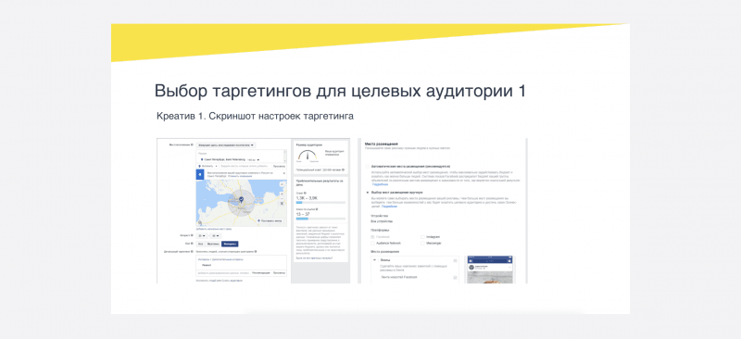
Task: Click Suggestions button in detailed targeting
Action: [x=261, y=273]
